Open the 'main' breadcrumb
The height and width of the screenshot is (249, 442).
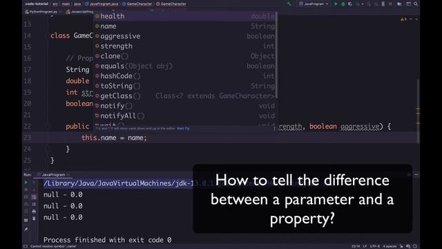point(66,4)
